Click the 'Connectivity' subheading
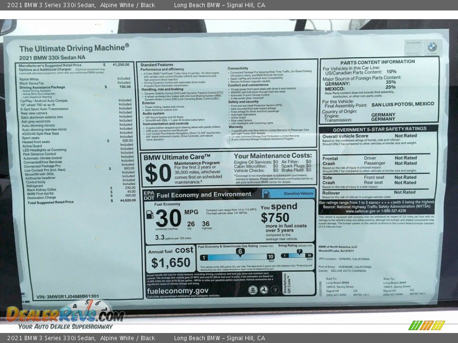Screen dimensions: 458x343 tap(238, 68)
